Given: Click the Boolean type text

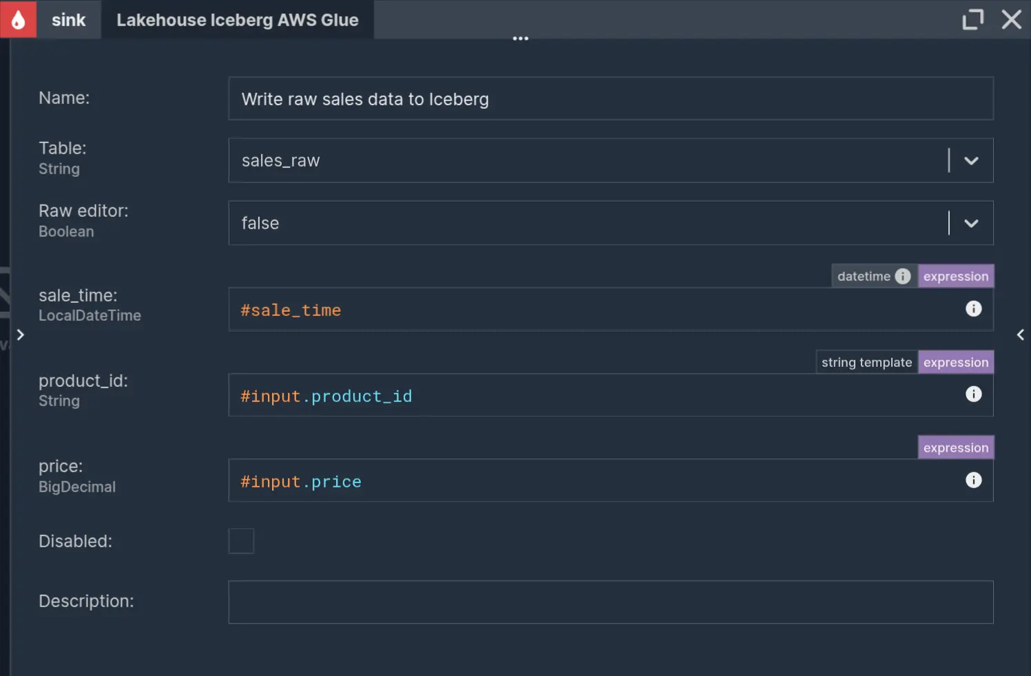Looking at the screenshot, I should point(66,231).
